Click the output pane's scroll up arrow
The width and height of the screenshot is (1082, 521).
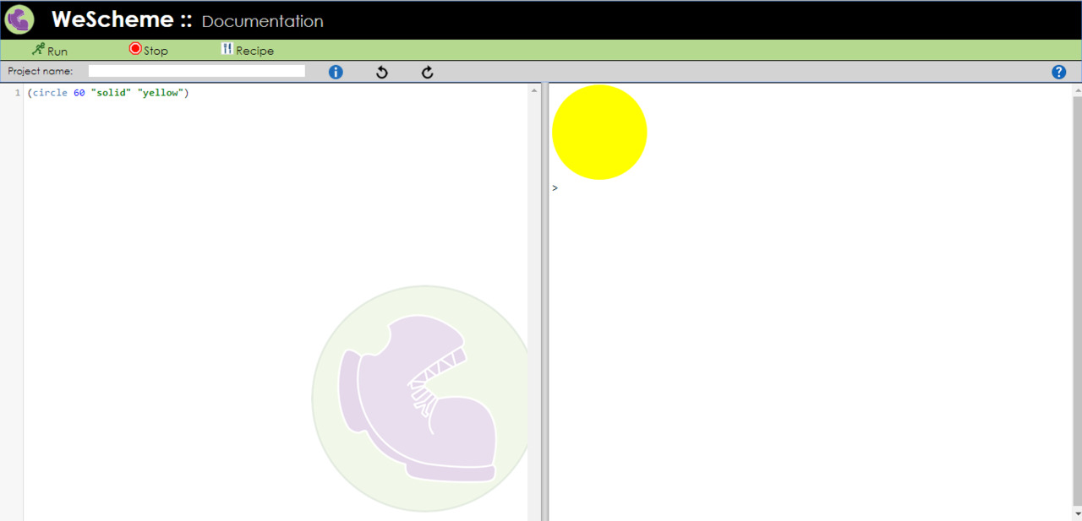pos(1077,90)
